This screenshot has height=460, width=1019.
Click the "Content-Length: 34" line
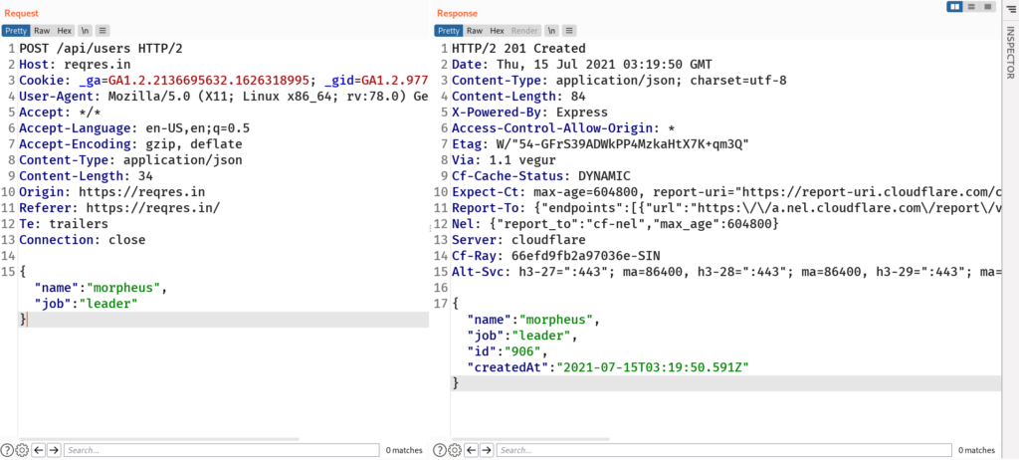click(86, 176)
